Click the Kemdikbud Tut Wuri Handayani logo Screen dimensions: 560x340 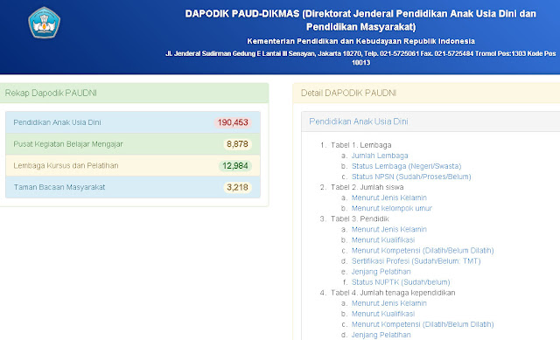45,23
